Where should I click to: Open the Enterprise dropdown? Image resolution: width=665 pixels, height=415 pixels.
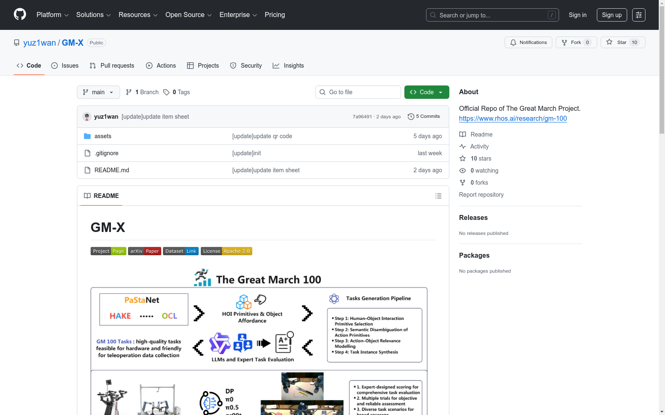click(238, 15)
